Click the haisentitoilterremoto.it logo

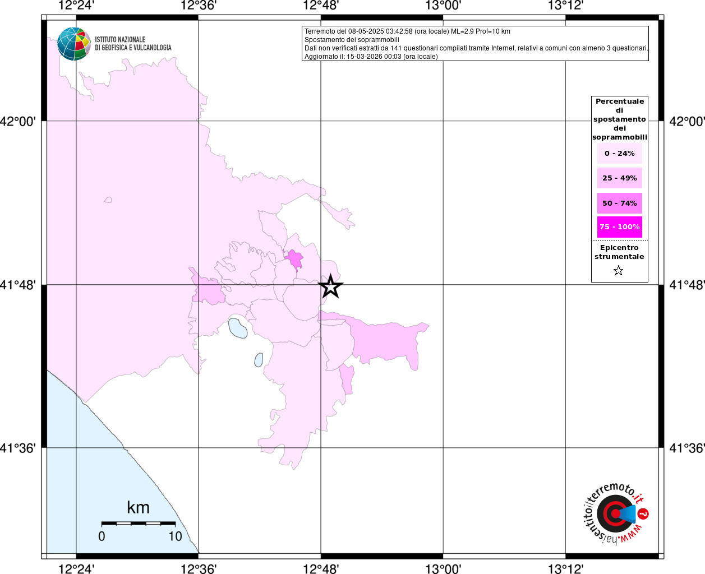(616, 513)
